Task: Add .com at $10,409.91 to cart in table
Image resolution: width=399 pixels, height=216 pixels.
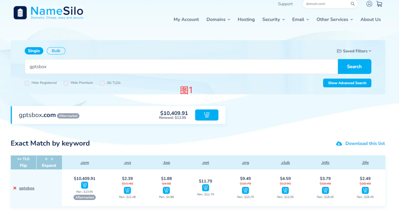Action: (x=85, y=185)
